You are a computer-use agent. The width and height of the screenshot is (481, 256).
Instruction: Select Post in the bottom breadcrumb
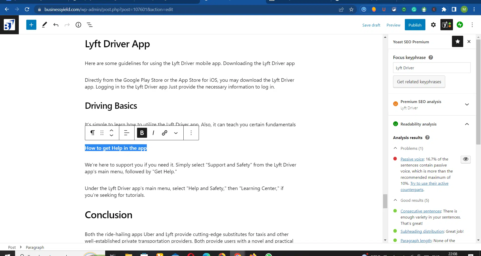tap(12, 247)
